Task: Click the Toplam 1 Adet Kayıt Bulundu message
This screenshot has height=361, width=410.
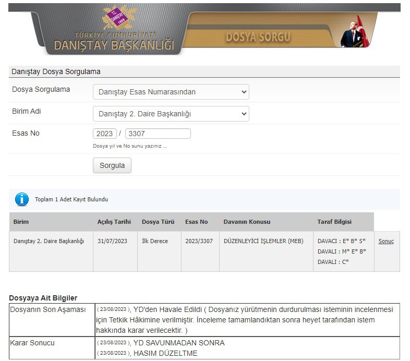Action: click(71, 199)
